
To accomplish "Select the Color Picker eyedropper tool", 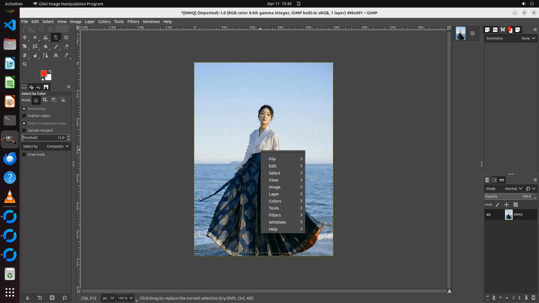I will tap(66, 56).
